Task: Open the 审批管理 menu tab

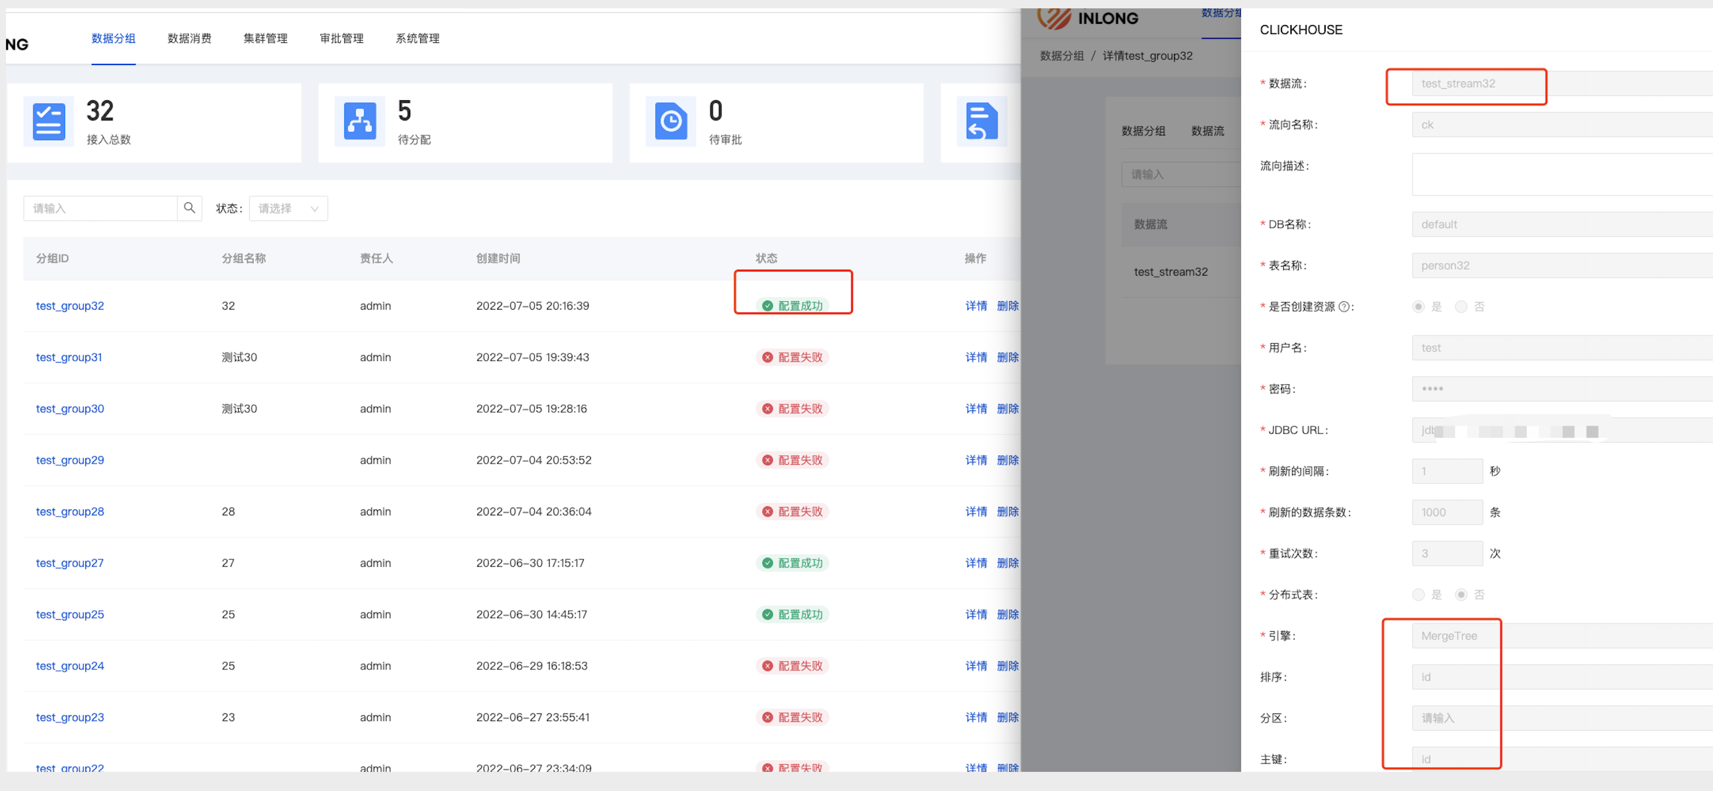Action: [x=341, y=39]
